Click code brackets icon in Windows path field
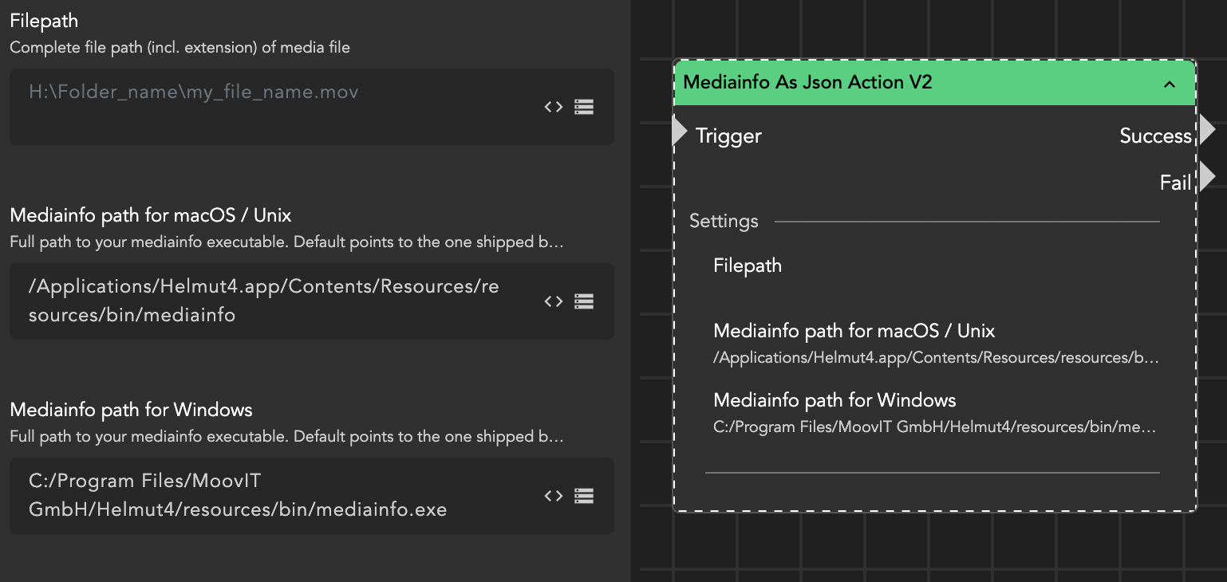1227x582 pixels. 554,496
